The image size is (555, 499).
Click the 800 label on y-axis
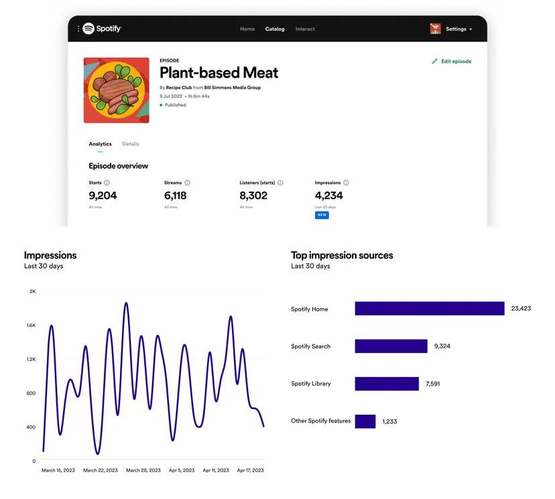coord(31,393)
